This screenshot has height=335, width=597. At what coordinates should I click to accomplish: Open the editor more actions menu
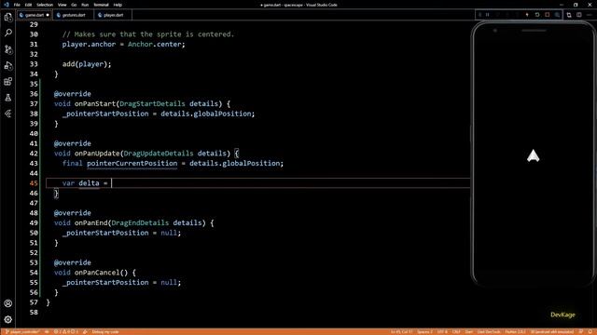pyautogui.click(x=589, y=15)
